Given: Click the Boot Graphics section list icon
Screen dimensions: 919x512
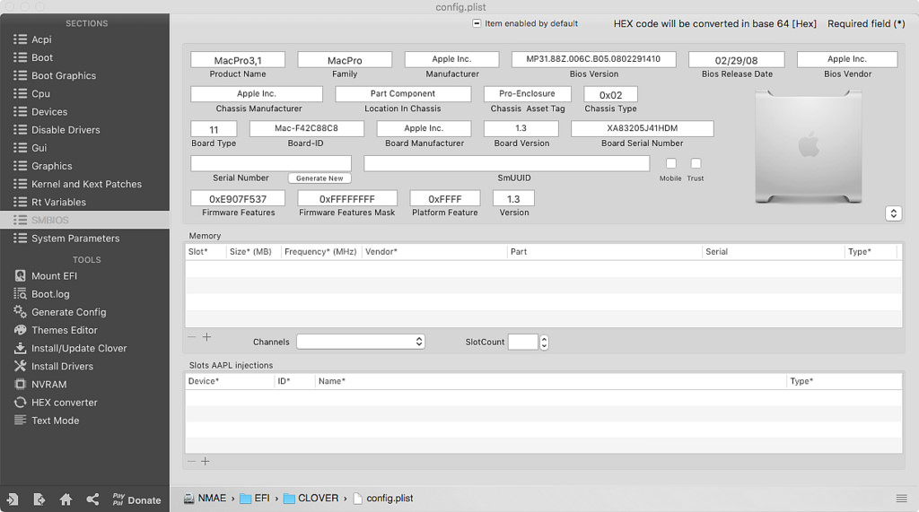Looking at the screenshot, I should tap(20, 75).
